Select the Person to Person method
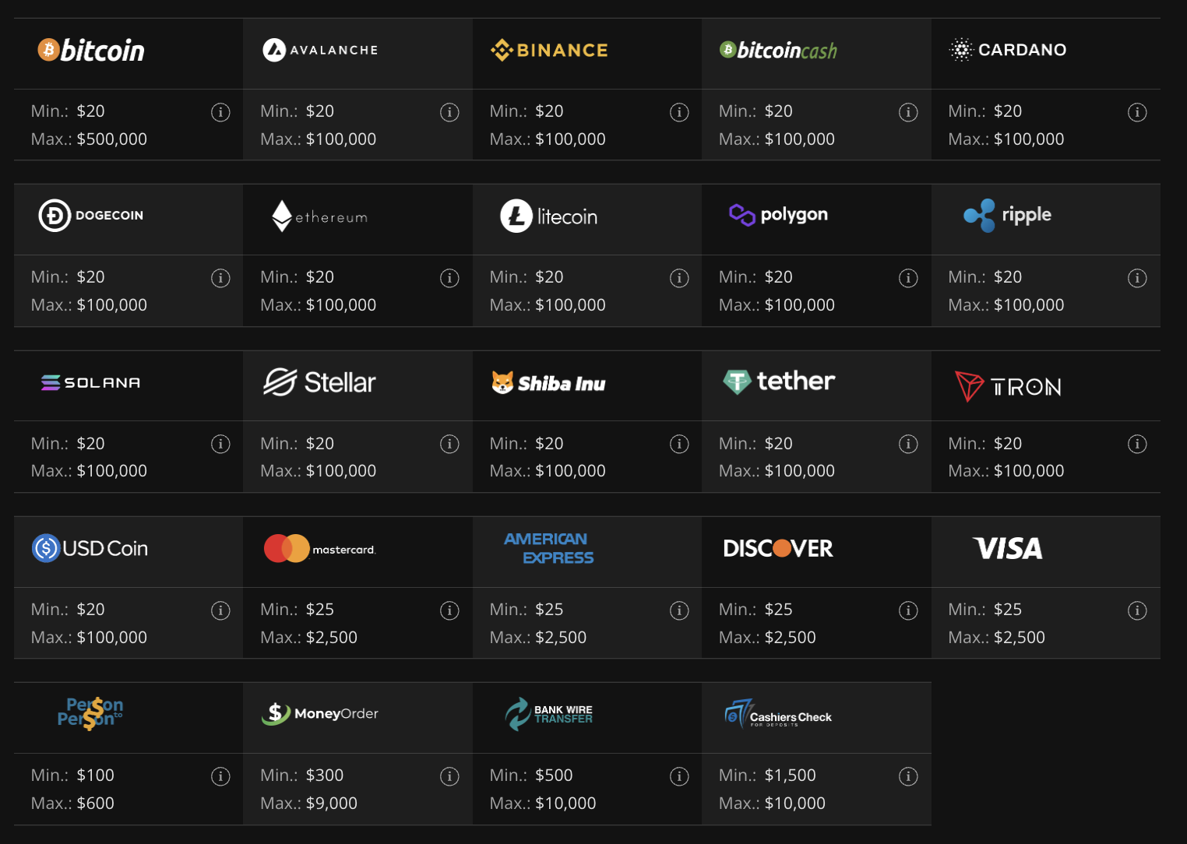1187x844 pixels. pos(90,713)
